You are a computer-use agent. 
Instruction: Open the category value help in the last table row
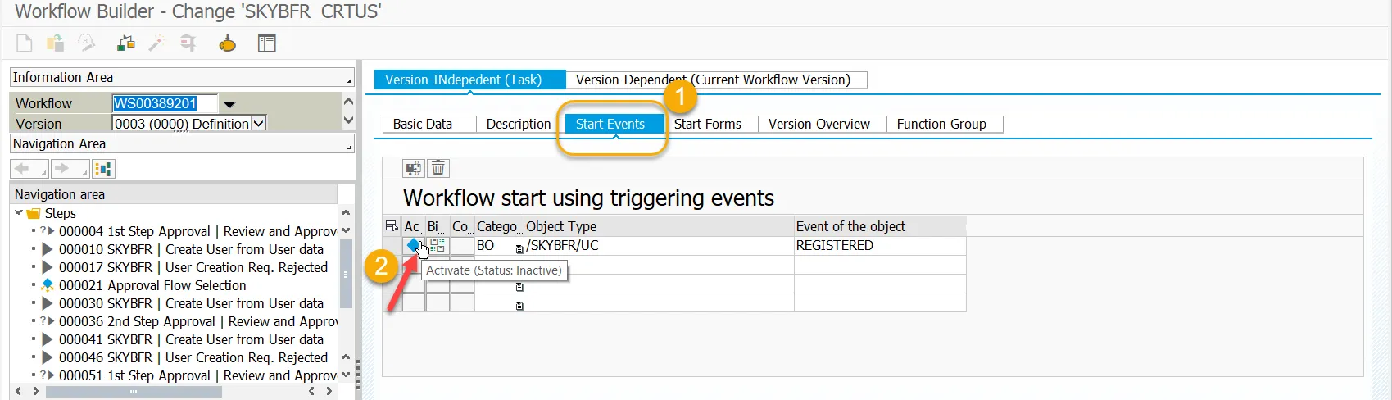coord(519,306)
